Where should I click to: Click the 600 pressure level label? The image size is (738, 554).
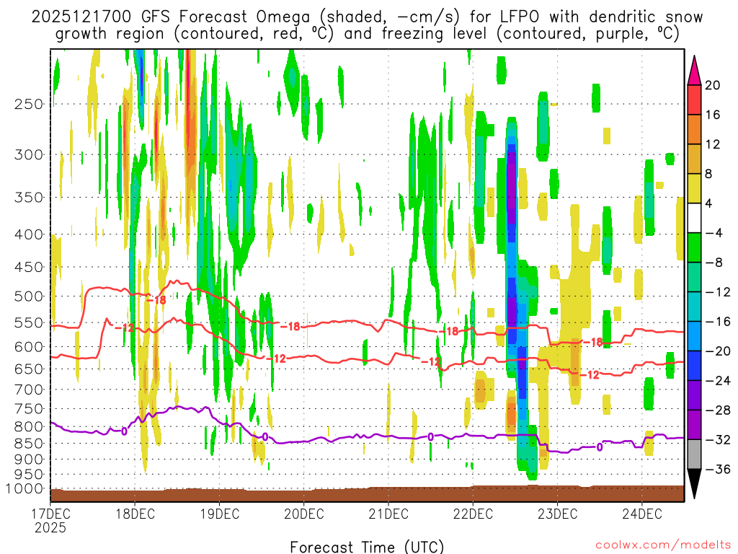(29, 347)
